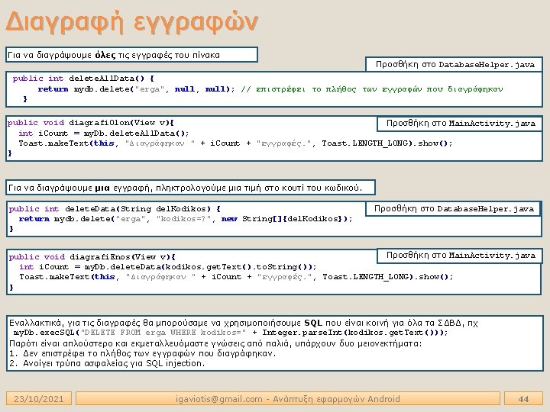This screenshot has height=412, width=550.
Task: Click the label 'Προσθήκη στο MainActivity.java' next to diagrafiEnos
Action: [460, 256]
